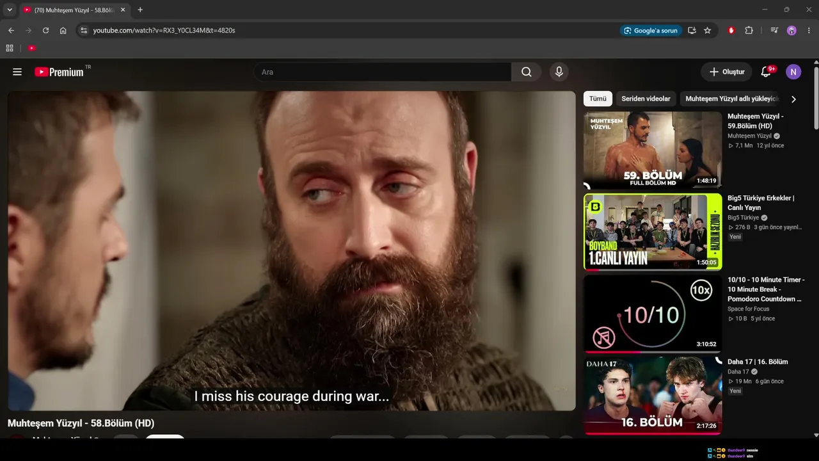Click the Oluştur create button
This screenshot has width=819, height=461.
click(x=727, y=72)
